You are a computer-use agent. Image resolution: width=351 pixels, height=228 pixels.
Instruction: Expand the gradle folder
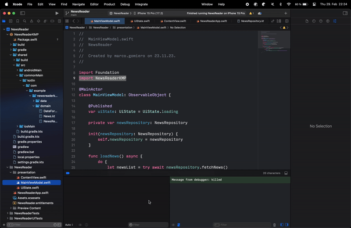coord(11,50)
